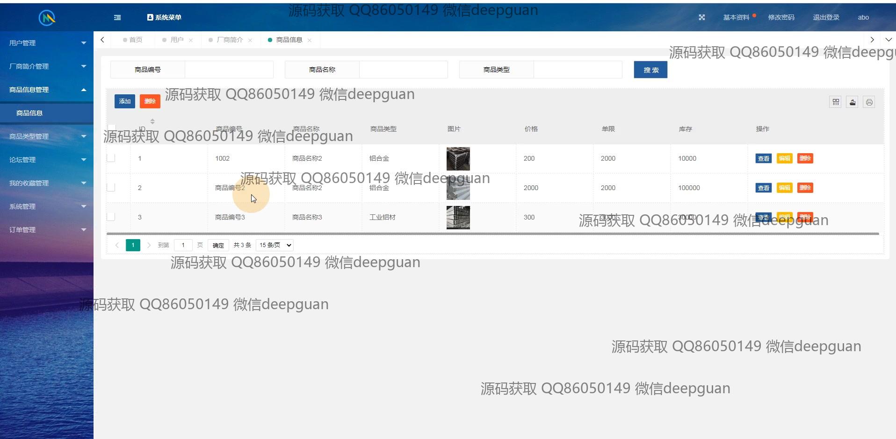Select 商品信息 submenu item in sidebar
This screenshot has height=439, width=896.
point(29,113)
